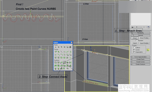Select Create Cap Surface tool
152x92 pixels.
pyautogui.click(x=64, y=66)
